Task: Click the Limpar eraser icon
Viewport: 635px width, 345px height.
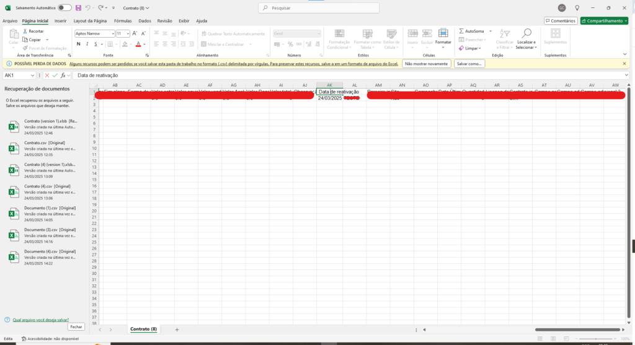Action: pos(461,48)
